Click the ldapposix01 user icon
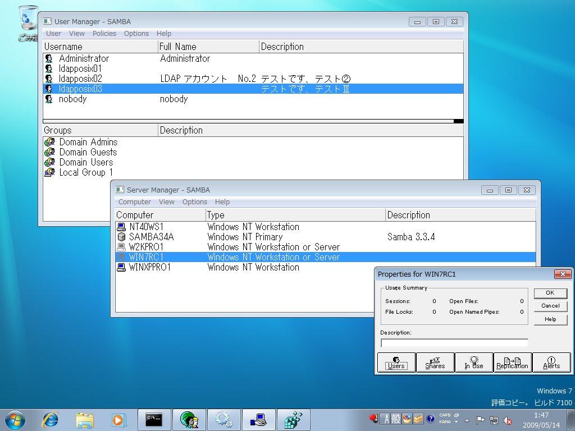 49,68
